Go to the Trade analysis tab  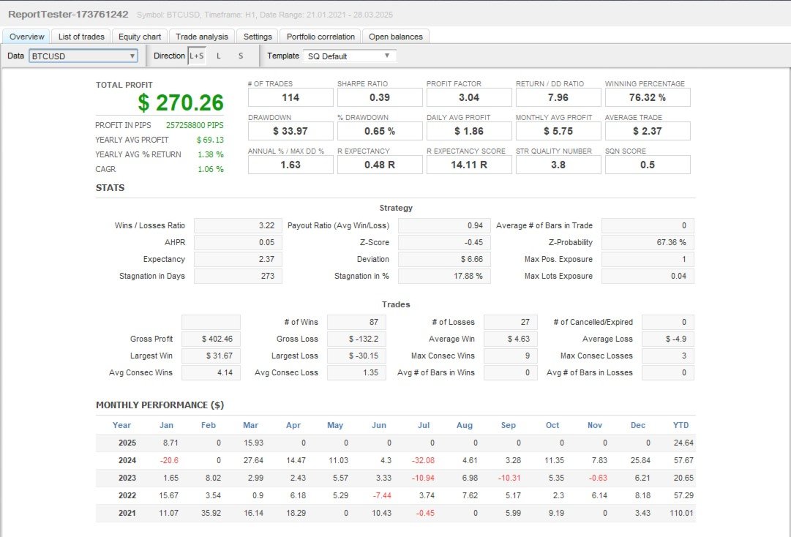pos(202,37)
